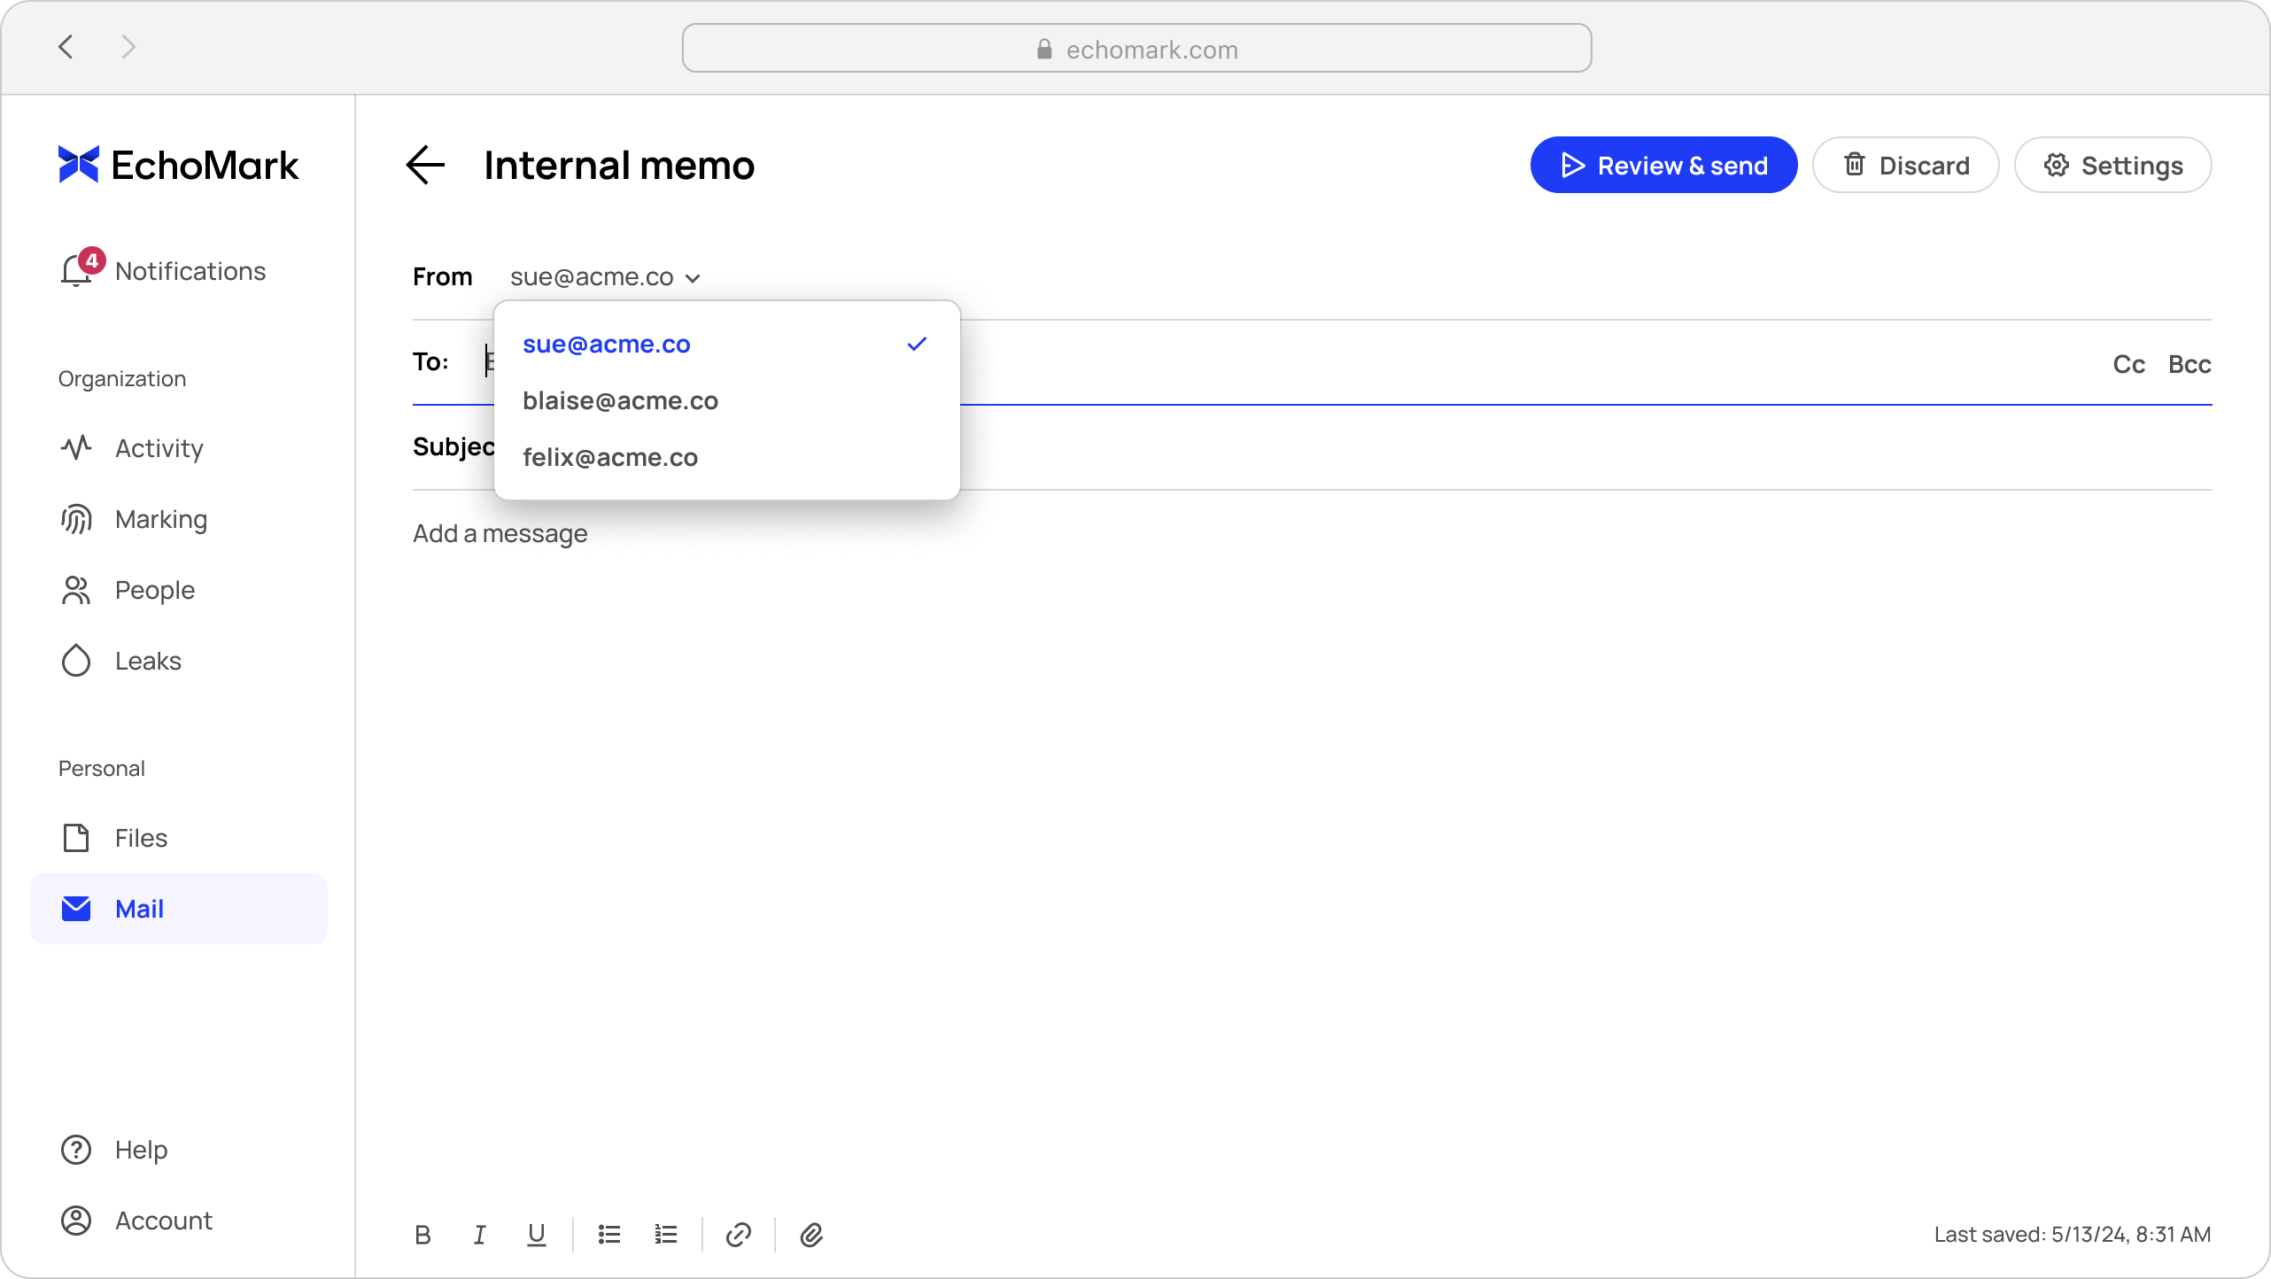Apply underline formatting

(x=536, y=1235)
